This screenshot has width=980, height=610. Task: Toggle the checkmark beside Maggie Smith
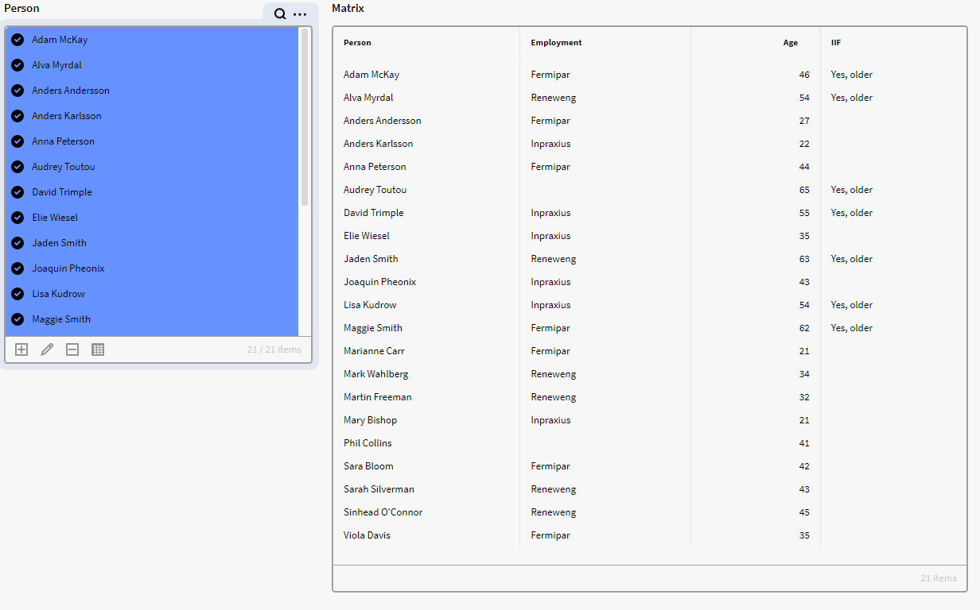[17, 319]
